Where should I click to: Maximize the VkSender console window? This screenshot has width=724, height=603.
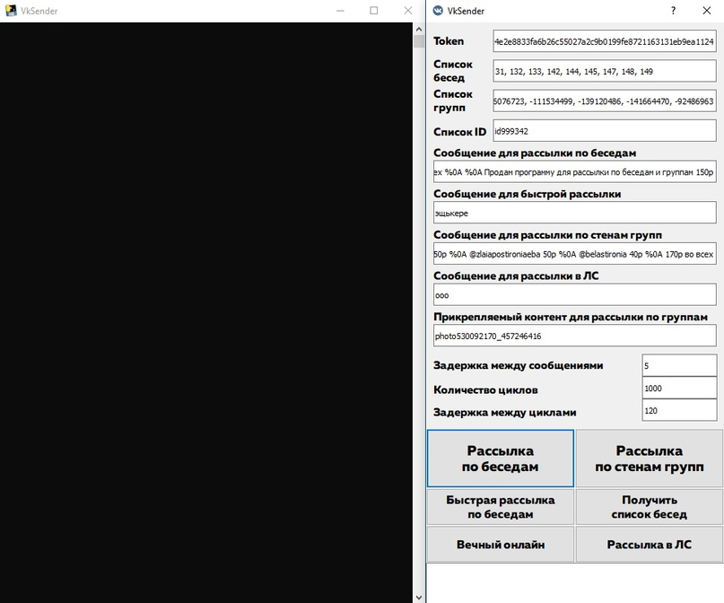point(374,11)
